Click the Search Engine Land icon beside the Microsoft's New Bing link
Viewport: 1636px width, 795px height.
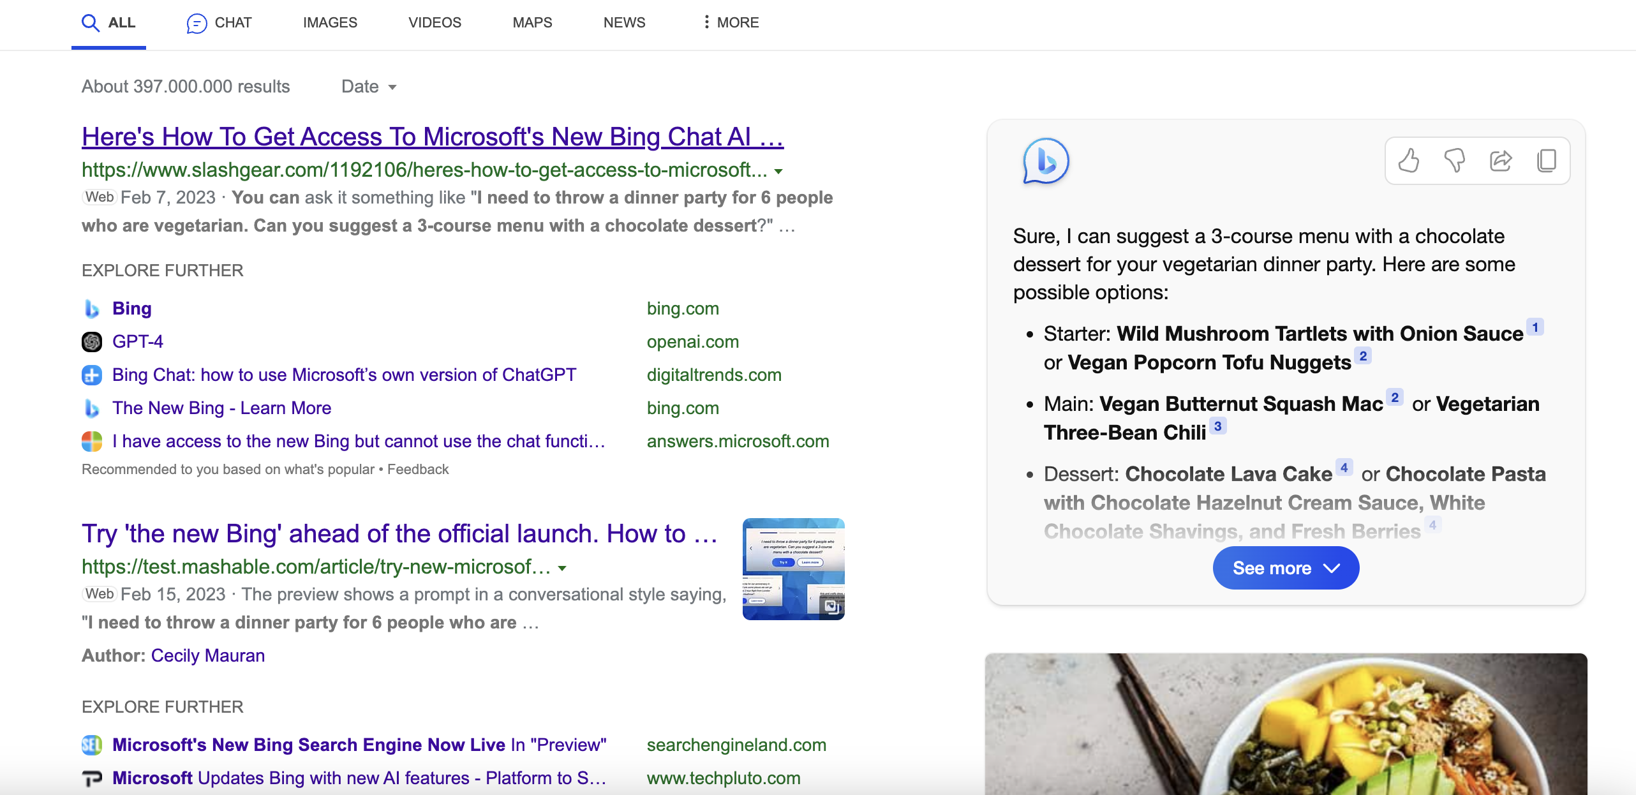(92, 745)
